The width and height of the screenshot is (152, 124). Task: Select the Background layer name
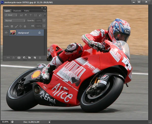(24, 33)
